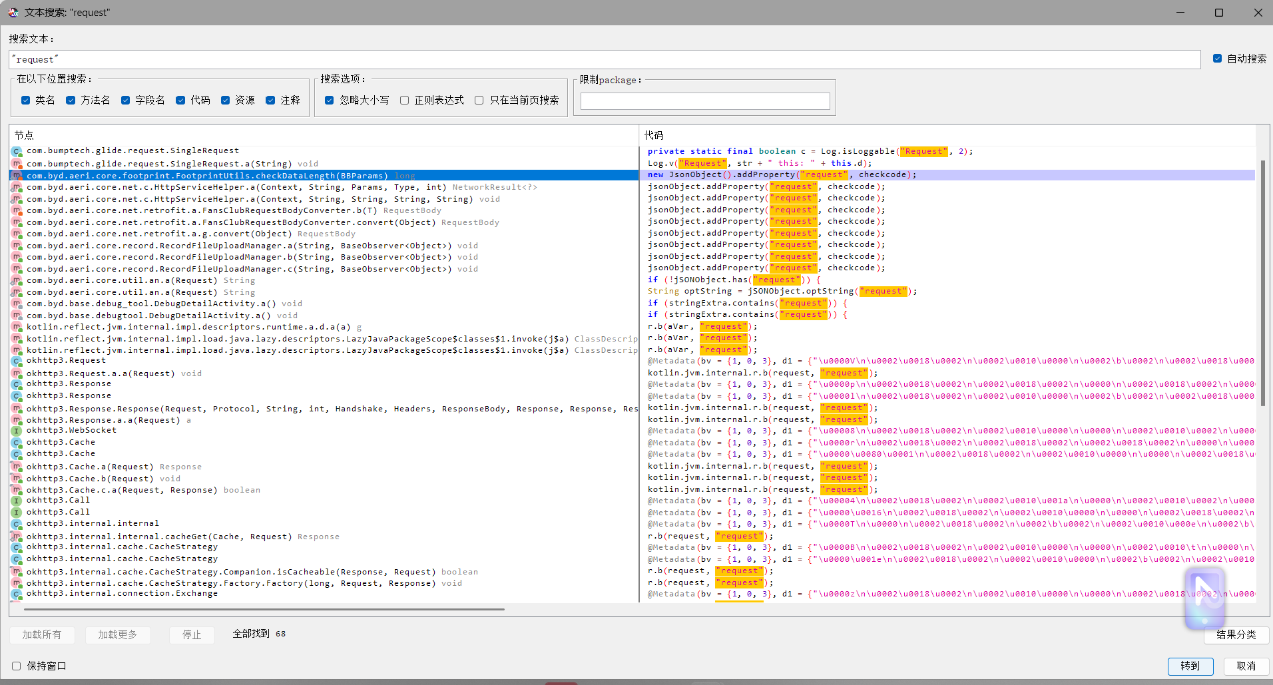The image size is (1273, 685).
Task: Click method icon of FootprintUtils.checkDataLength row
Action: coord(17,176)
